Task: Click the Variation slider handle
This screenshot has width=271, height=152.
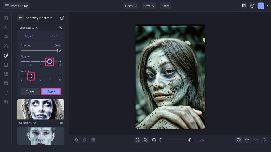Action: (x=31, y=76)
